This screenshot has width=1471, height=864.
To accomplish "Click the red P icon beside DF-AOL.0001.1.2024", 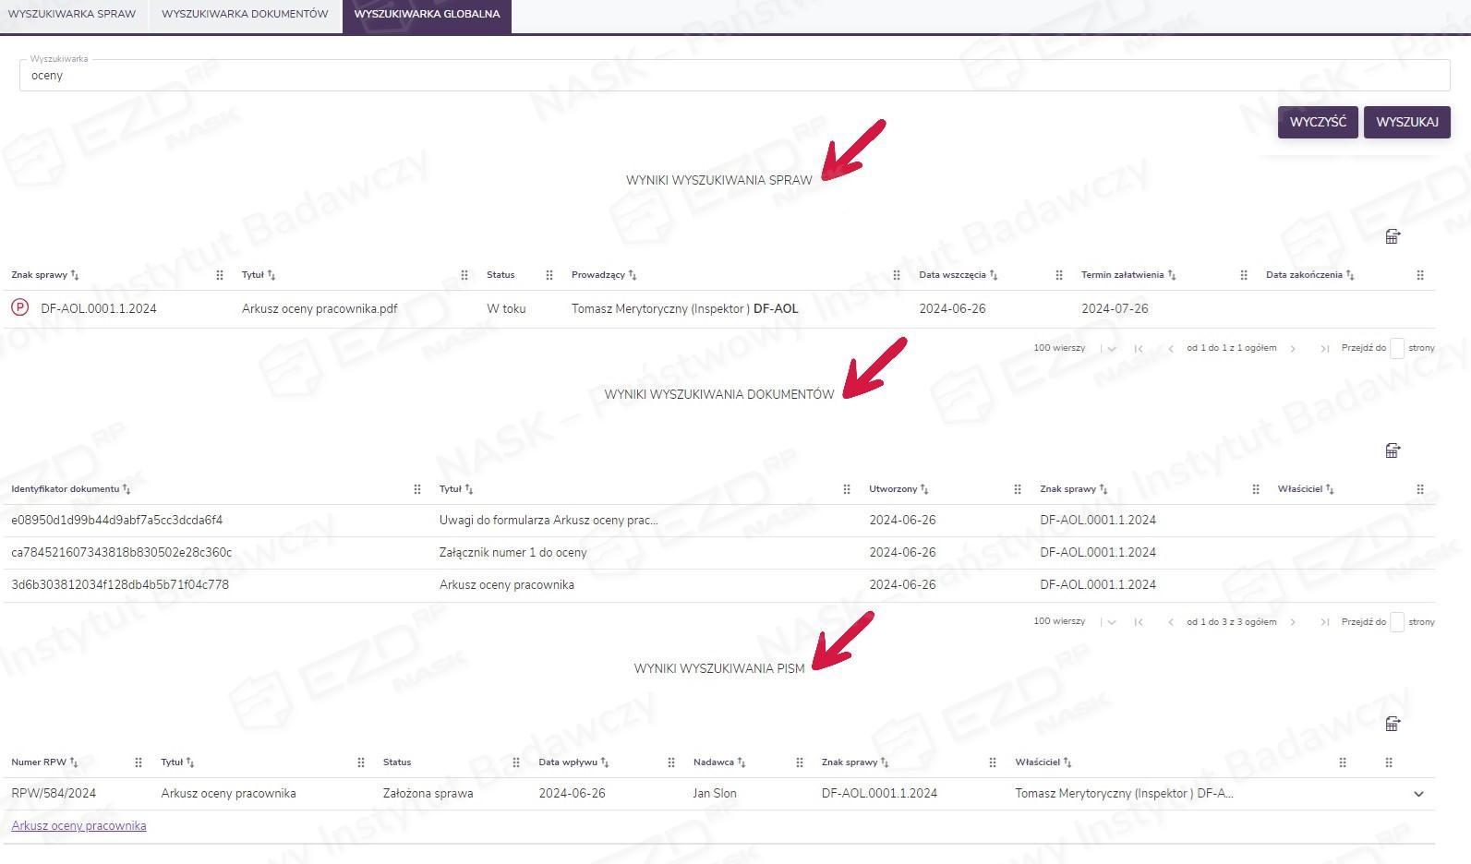I will tap(19, 308).
